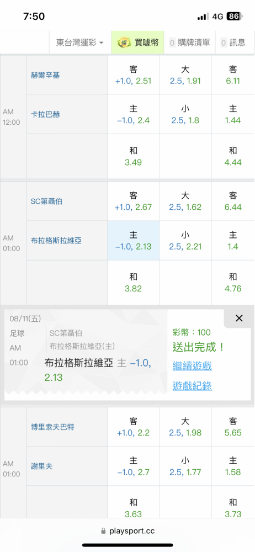Image resolution: width=255 pixels, height=552 pixels.
Task: Pick under 2.5 at odds 2.21
Action: pyautogui.click(x=185, y=241)
